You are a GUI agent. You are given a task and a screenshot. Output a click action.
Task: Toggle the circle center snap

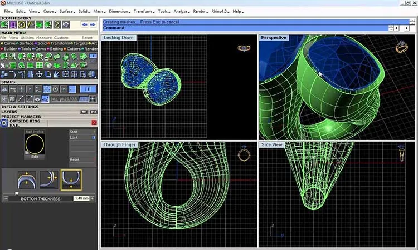coord(55,89)
